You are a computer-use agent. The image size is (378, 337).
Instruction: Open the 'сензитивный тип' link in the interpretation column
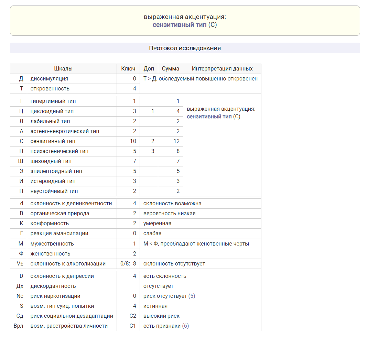coord(209,117)
